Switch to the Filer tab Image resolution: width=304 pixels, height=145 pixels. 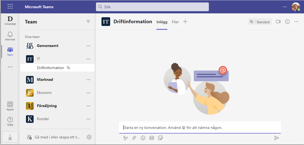(x=175, y=22)
